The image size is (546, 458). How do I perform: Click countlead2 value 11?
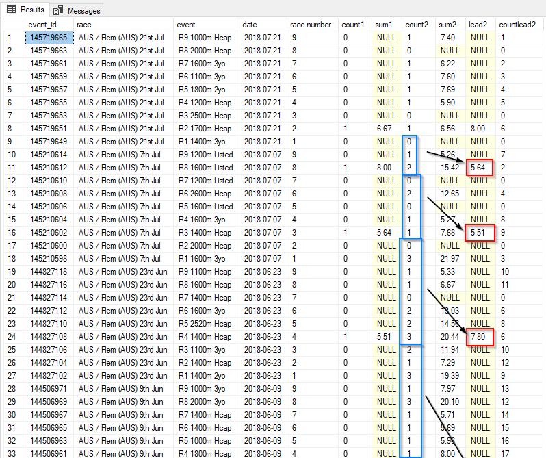[x=519, y=285]
